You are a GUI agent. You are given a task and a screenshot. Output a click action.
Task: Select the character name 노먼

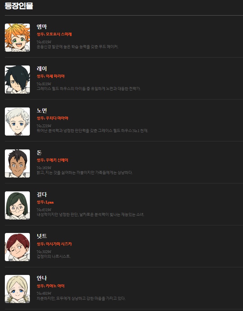pyautogui.click(x=42, y=111)
